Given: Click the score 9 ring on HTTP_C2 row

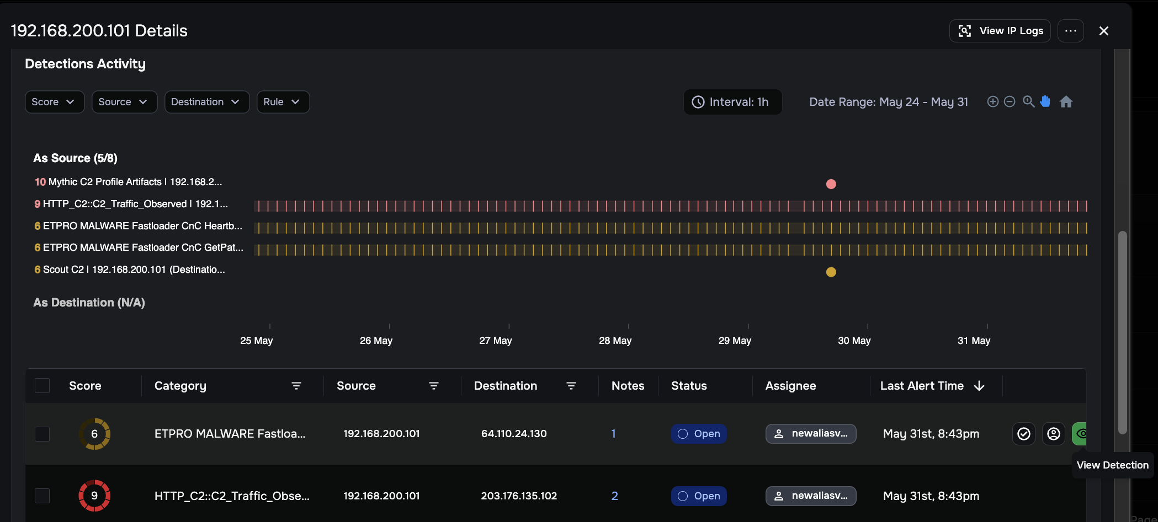Looking at the screenshot, I should (x=94, y=496).
